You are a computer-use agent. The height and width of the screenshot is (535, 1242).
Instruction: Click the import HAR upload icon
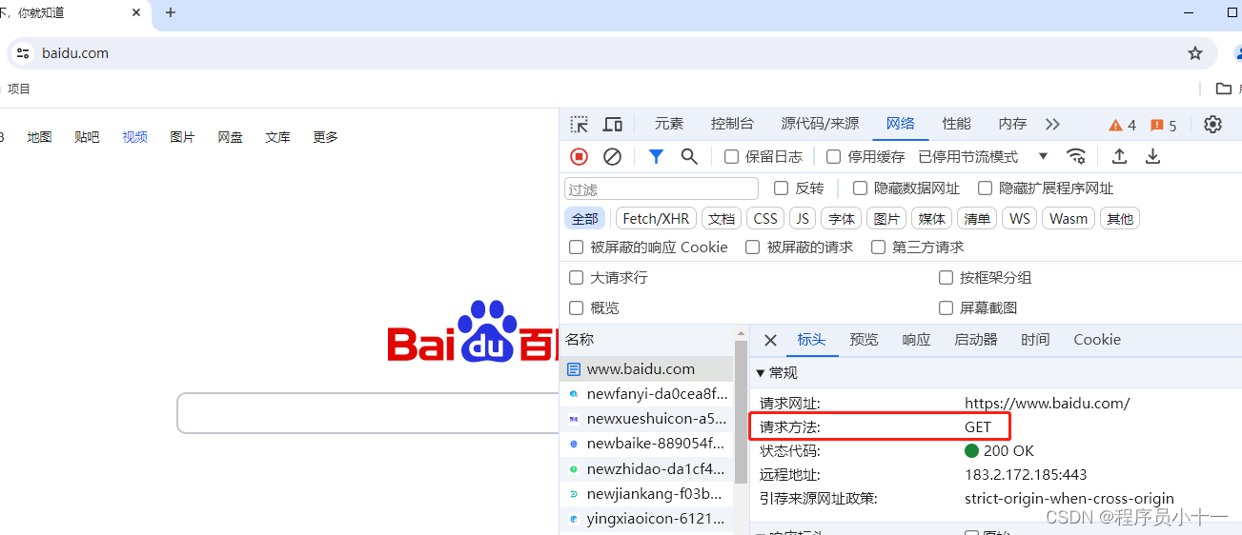click(x=1120, y=156)
